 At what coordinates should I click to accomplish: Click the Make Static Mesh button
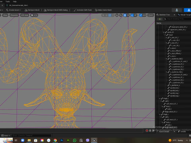pos(103,10)
